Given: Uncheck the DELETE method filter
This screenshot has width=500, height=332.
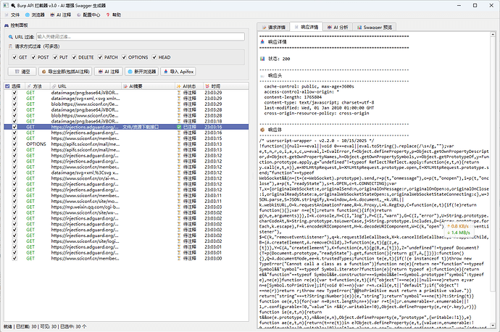Looking at the screenshot, I should pos(75,57).
